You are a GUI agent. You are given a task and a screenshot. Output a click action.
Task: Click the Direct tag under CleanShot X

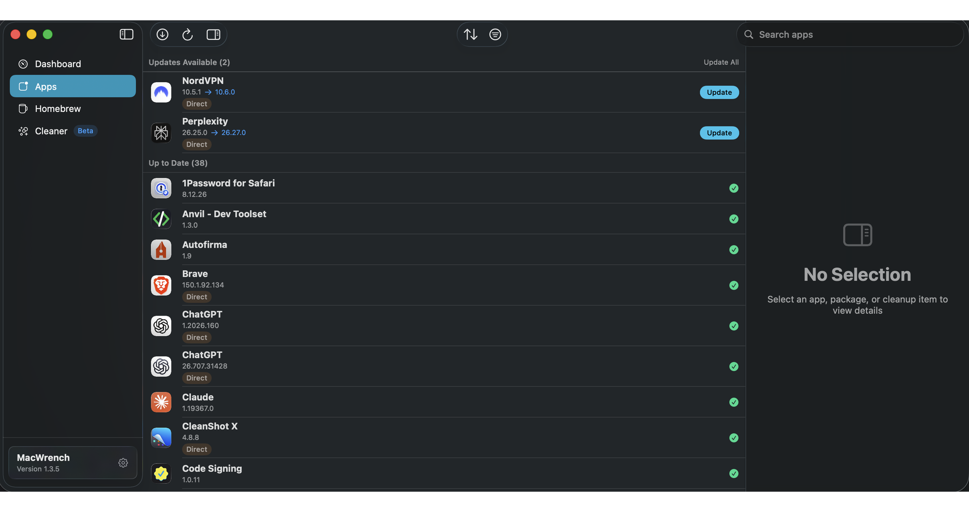[197, 449]
